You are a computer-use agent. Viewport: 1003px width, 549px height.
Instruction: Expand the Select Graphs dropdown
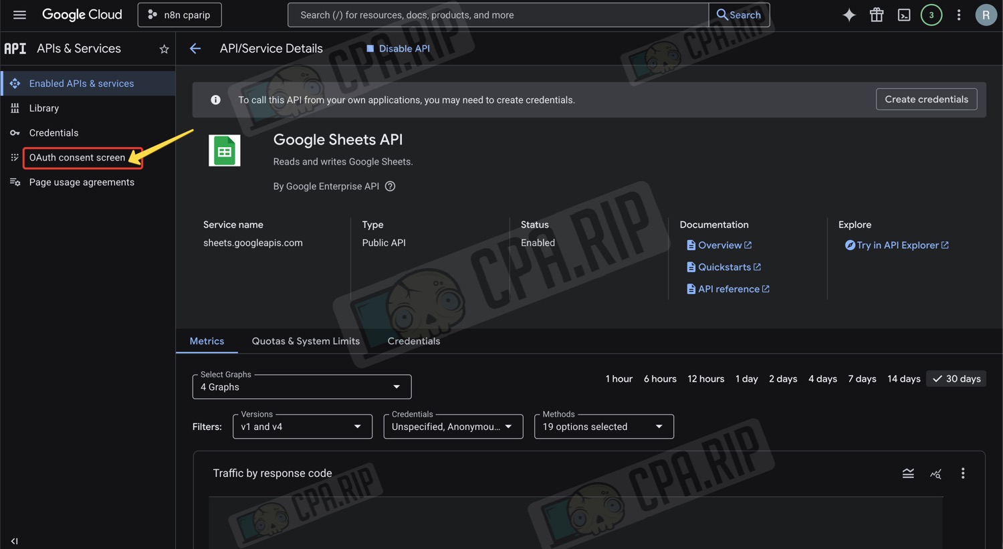(302, 387)
